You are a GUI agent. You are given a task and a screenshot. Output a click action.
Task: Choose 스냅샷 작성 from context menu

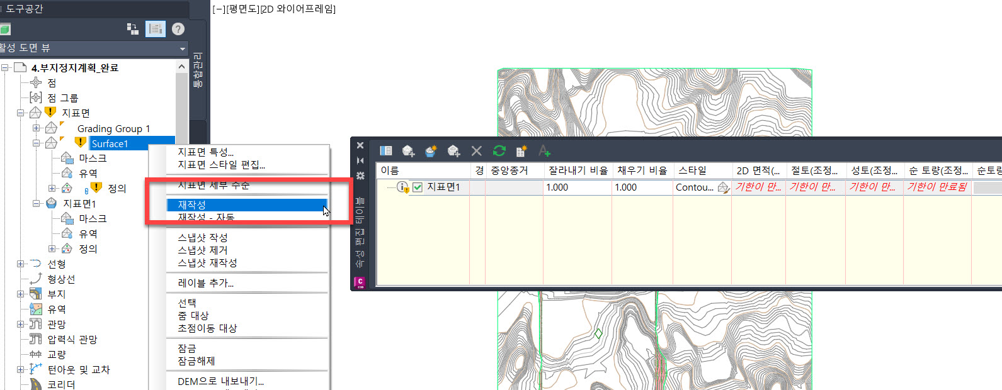point(203,238)
